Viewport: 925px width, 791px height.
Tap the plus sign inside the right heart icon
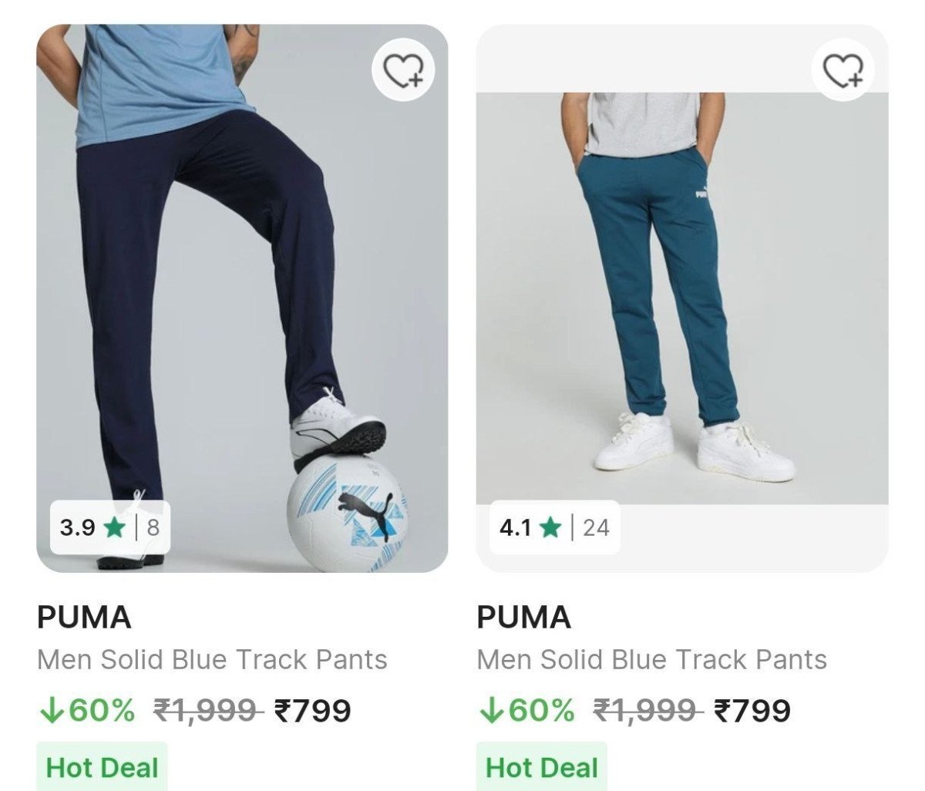[856, 79]
